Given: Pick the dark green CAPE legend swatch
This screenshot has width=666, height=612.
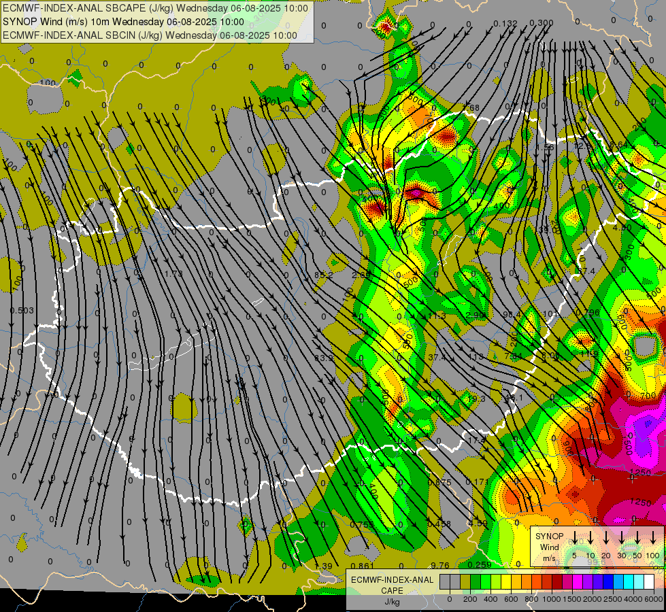Looking at the screenshot, I should click(476, 582).
